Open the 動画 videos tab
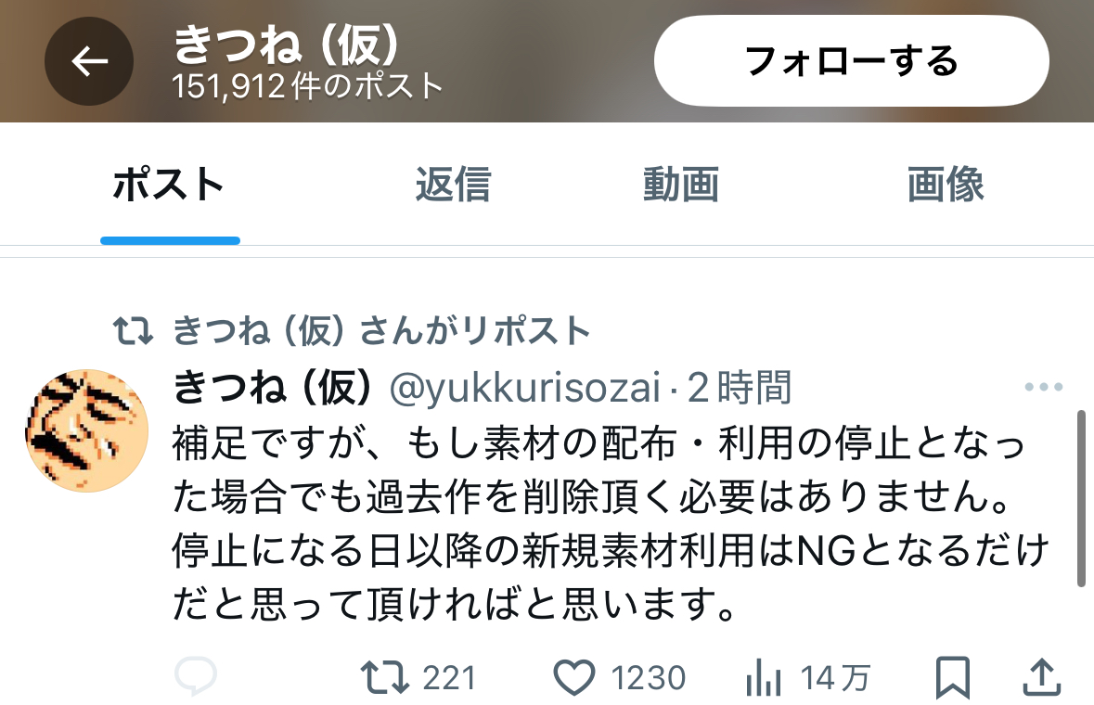Screen dimensions: 1094x705 click(x=681, y=185)
